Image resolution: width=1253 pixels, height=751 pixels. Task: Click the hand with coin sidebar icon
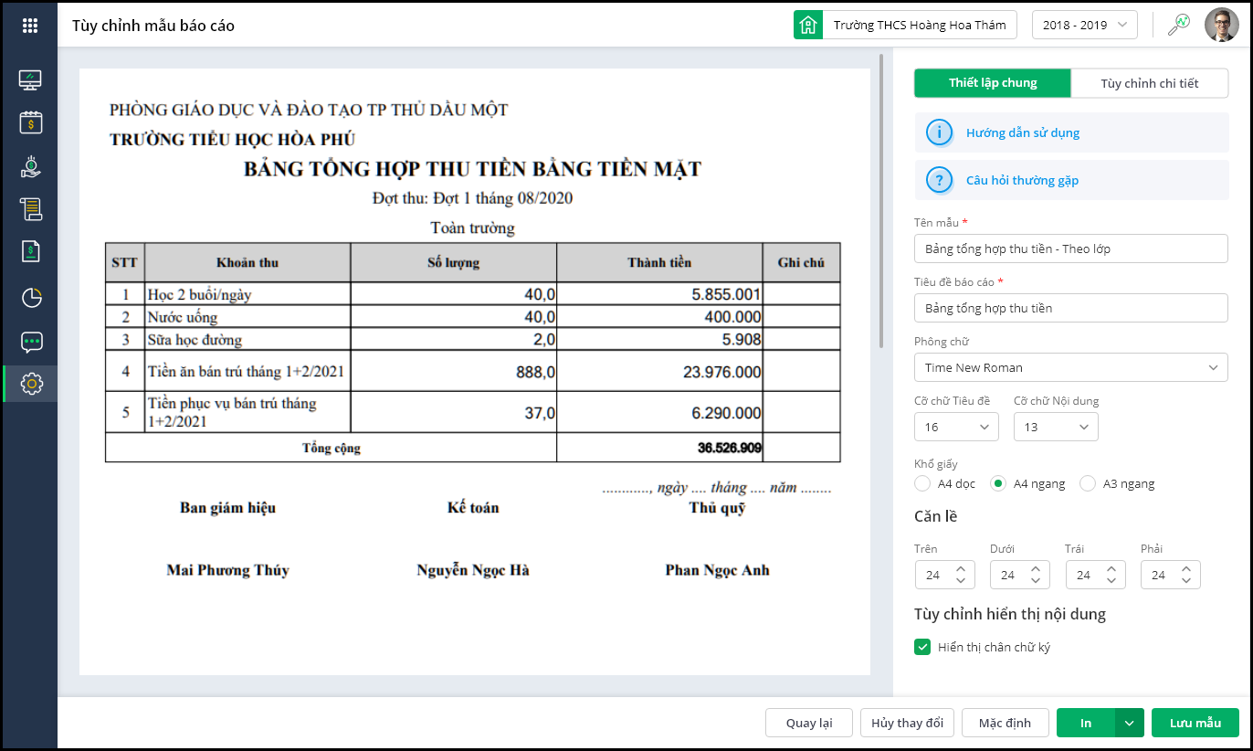pyautogui.click(x=31, y=166)
